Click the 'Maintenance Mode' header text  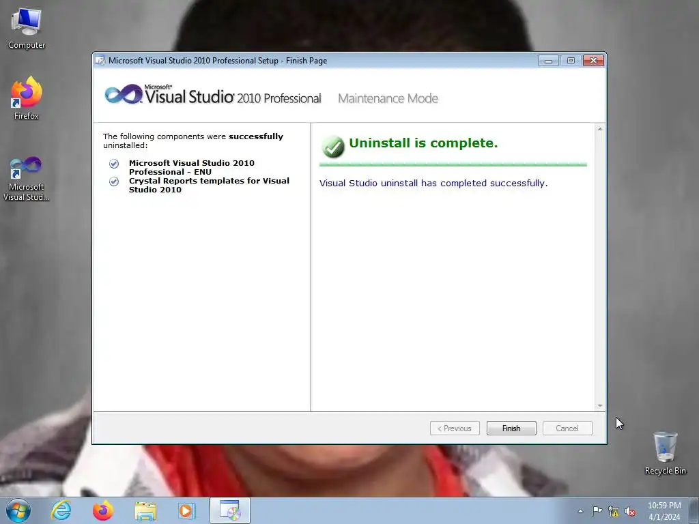coord(388,98)
